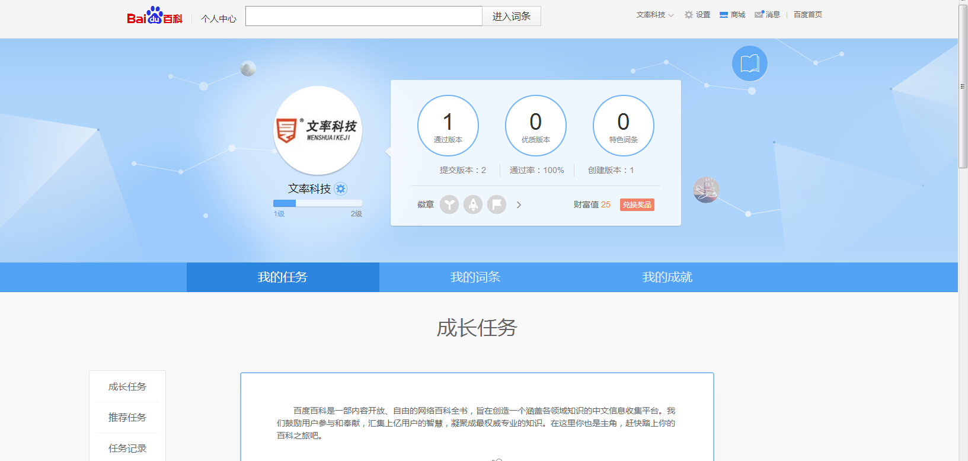Screen dimensions: 968x461
Task: Open settings via the gear icon
Action: point(689,15)
